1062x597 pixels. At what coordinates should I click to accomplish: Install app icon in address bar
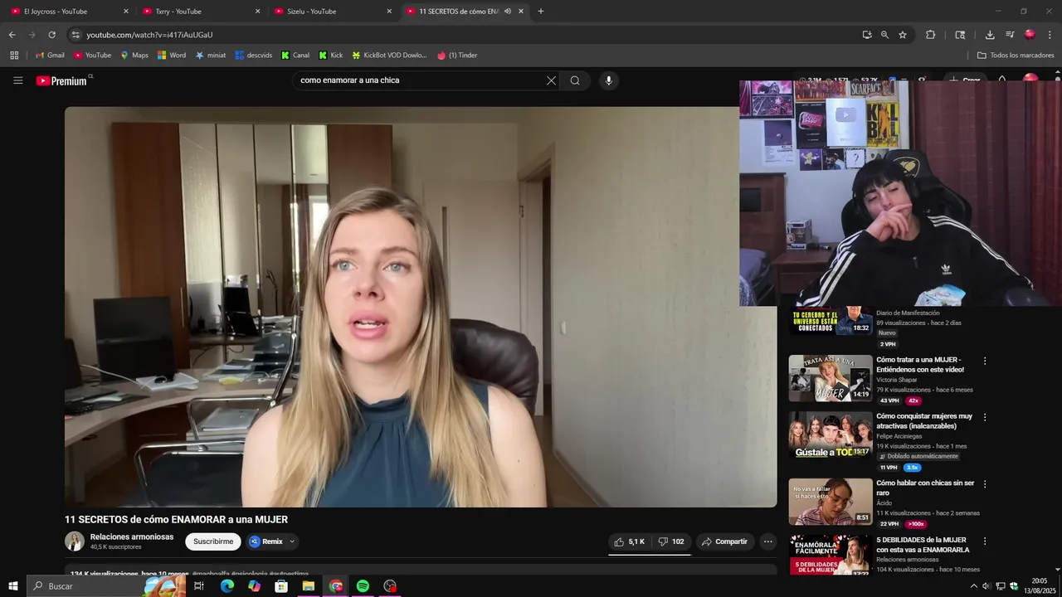867,35
